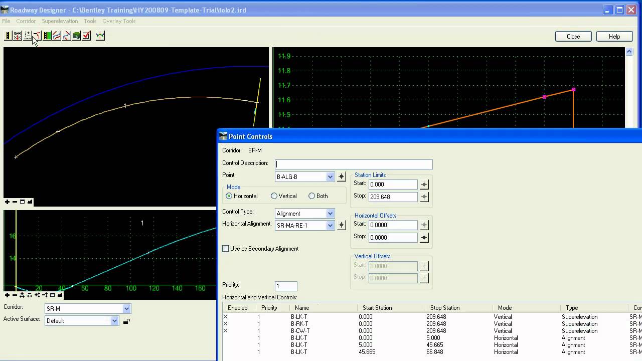642x361 pixels.
Task: Click target button next to Horizontal Alignment
Action: (x=341, y=225)
